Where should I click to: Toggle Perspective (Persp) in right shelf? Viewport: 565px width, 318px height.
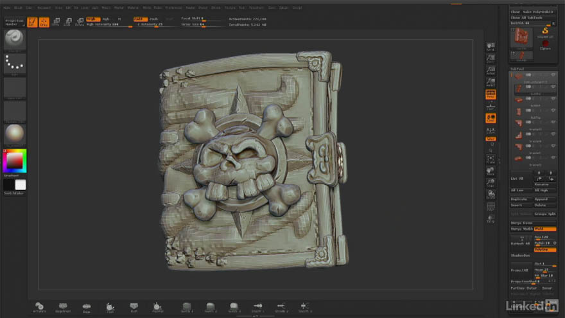tap(491, 94)
